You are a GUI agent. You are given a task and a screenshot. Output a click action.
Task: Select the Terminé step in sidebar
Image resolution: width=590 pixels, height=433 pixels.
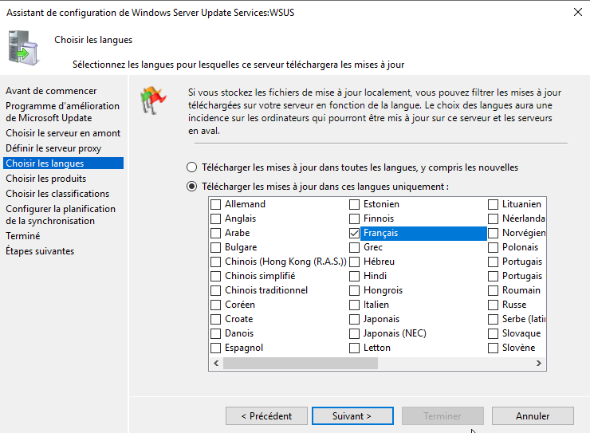pos(23,236)
